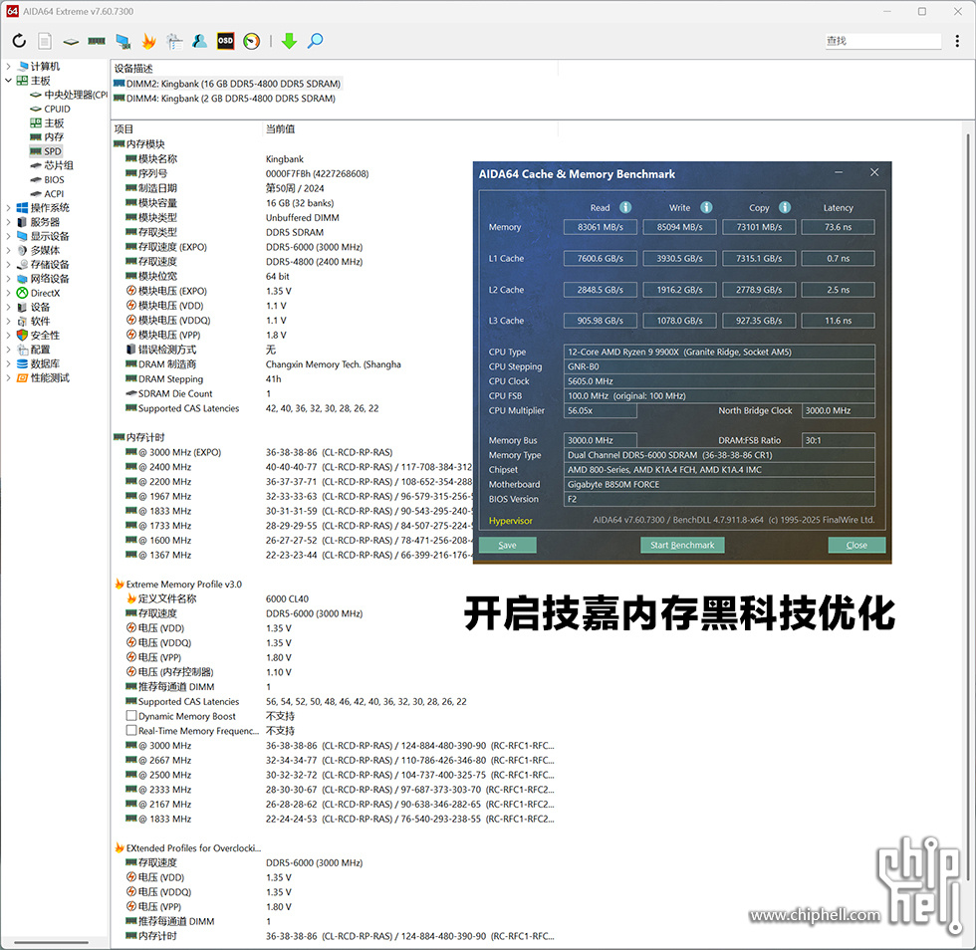Select 操作系统 Windows item in sidebar

coord(50,208)
